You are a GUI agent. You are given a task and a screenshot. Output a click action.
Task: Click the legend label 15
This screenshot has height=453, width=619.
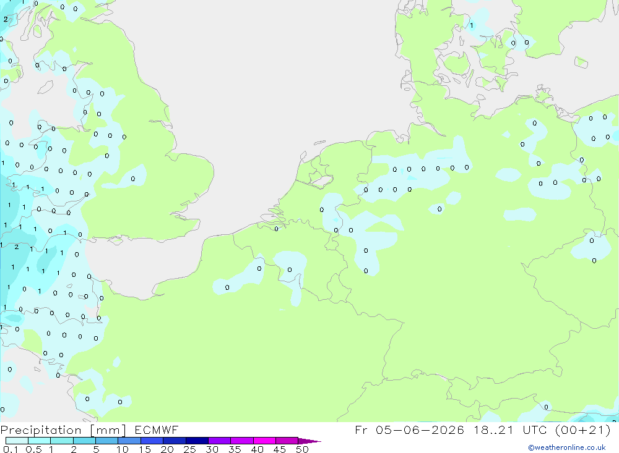pyautogui.click(x=144, y=449)
